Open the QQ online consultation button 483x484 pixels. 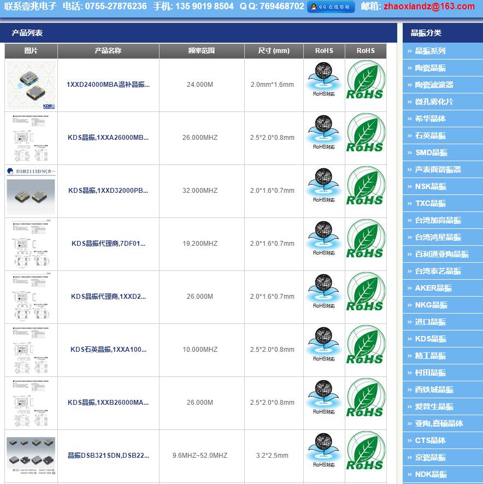click(331, 7)
